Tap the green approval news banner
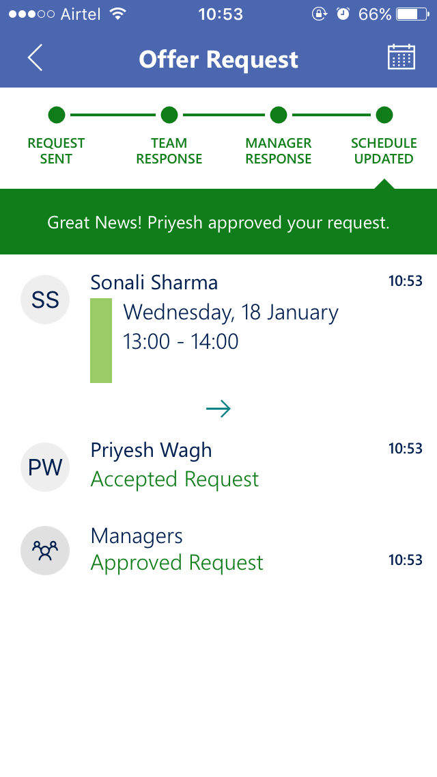437x777 pixels. 218,222
